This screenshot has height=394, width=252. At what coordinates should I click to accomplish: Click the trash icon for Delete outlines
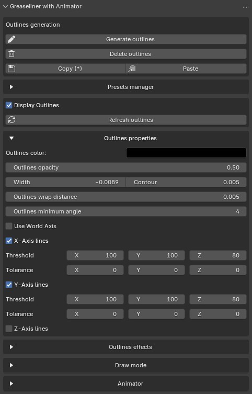(12, 54)
